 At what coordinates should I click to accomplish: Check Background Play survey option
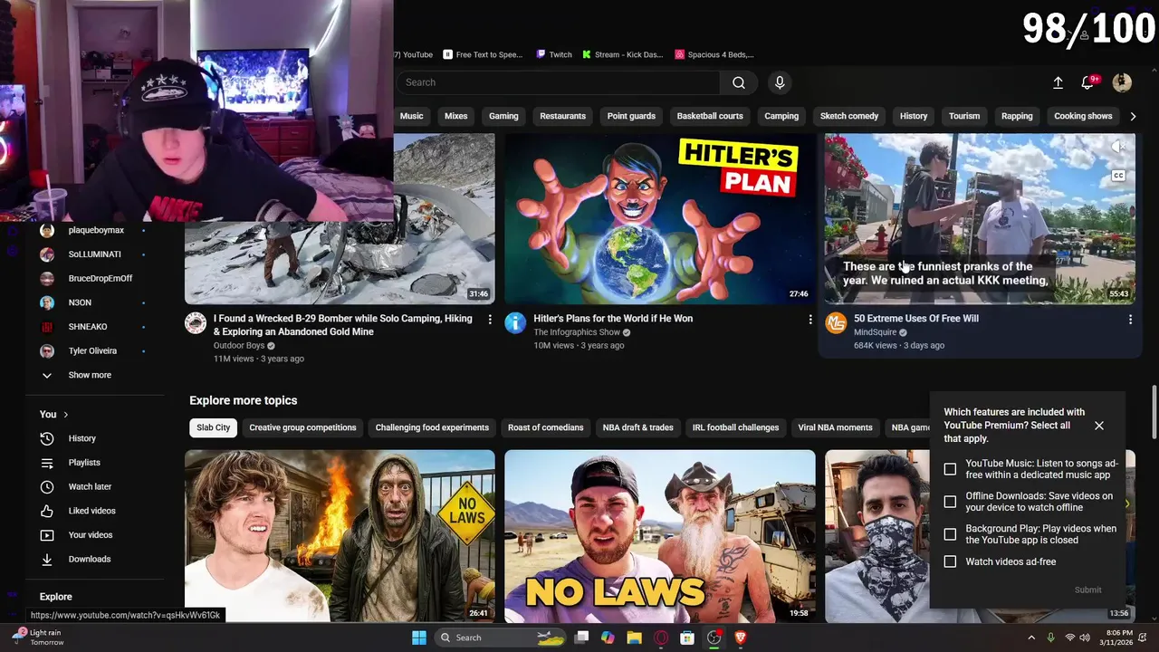coord(950,534)
